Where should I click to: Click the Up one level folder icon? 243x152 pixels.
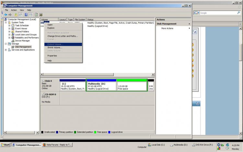(16, 15)
